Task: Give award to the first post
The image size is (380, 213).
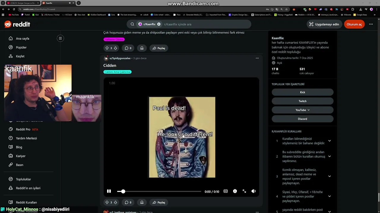Action: pos(142,48)
